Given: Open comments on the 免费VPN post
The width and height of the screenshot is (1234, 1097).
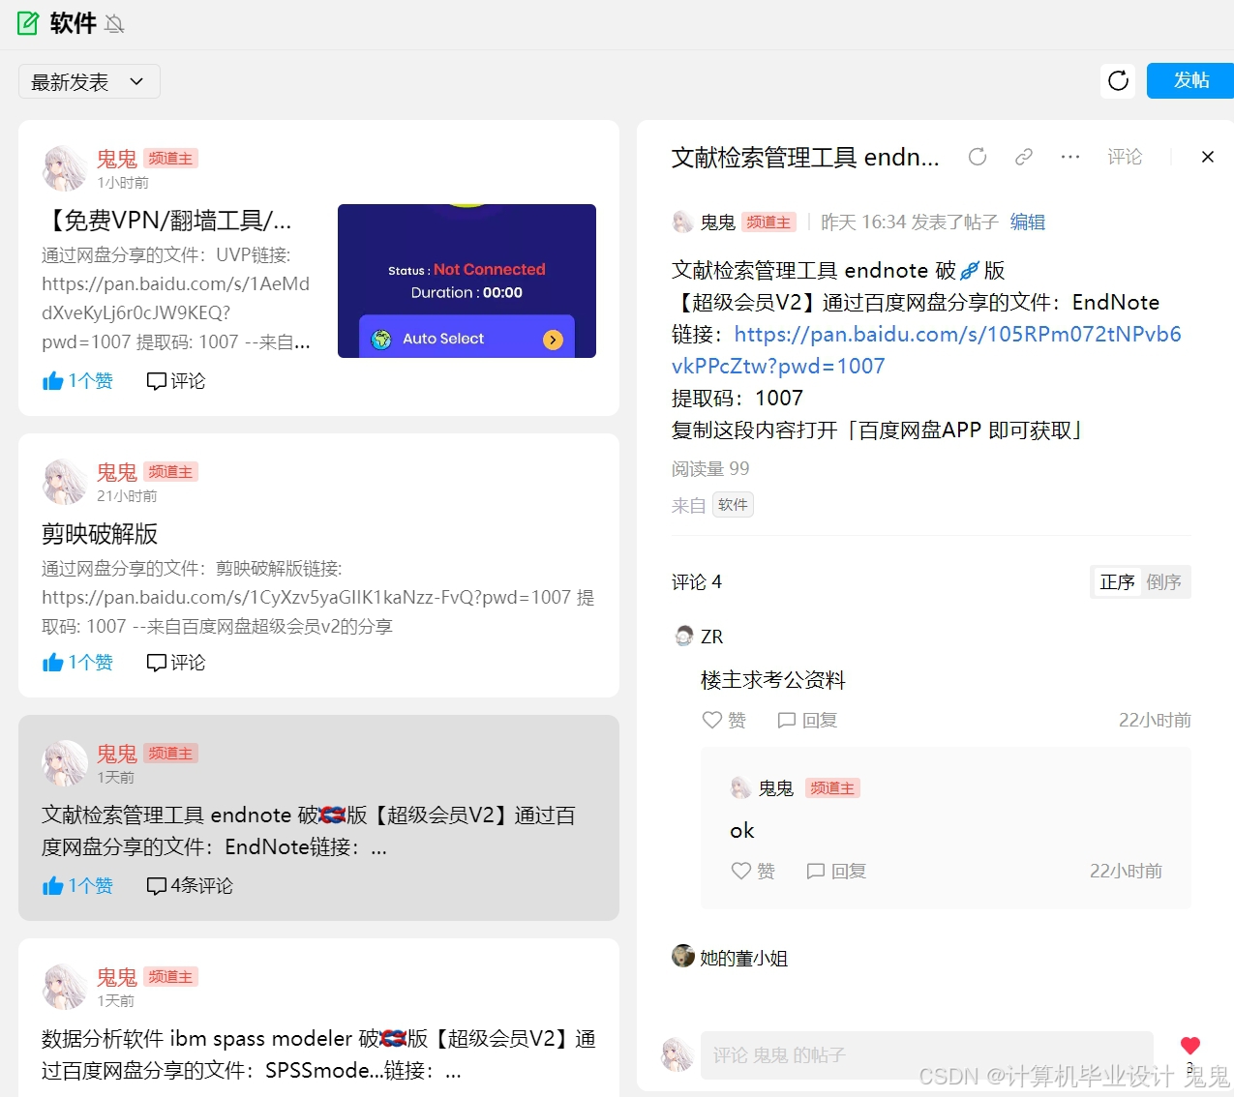Looking at the screenshot, I should point(176,381).
